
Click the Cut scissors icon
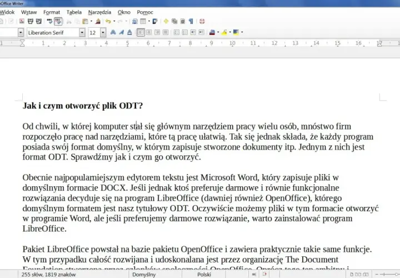(x=69, y=22)
